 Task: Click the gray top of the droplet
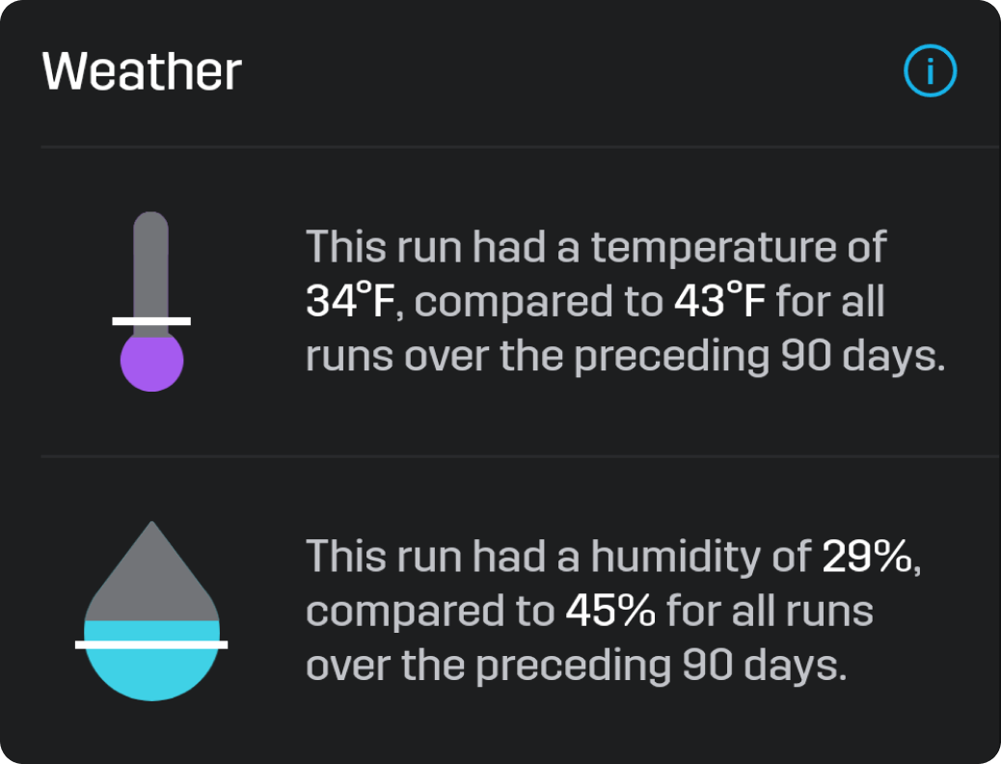[x=151, y=571]
